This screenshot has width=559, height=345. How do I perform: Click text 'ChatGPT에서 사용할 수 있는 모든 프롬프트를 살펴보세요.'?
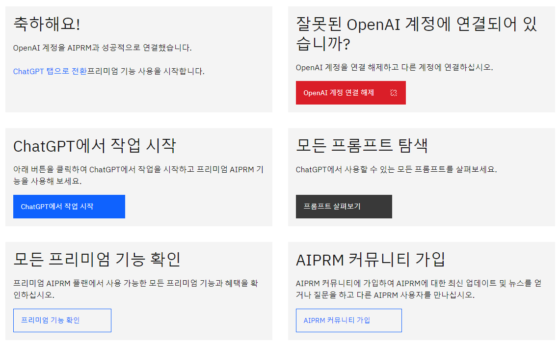tap(397, 169)
